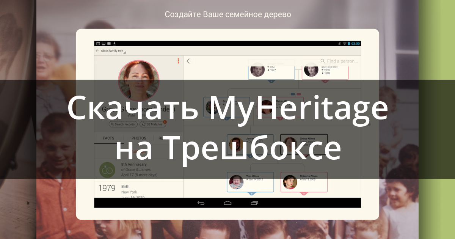Select the Tom Glass tree card
Image resolution: width=455 pixels, height=239 pixels.
250,182
